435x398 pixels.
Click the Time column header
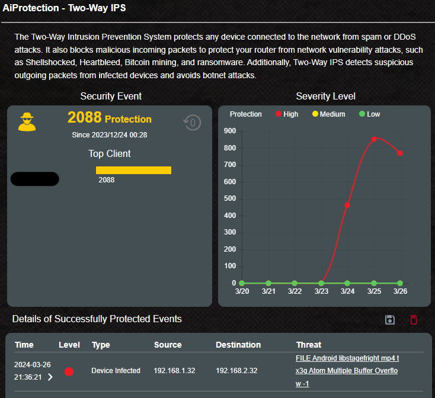24,345
